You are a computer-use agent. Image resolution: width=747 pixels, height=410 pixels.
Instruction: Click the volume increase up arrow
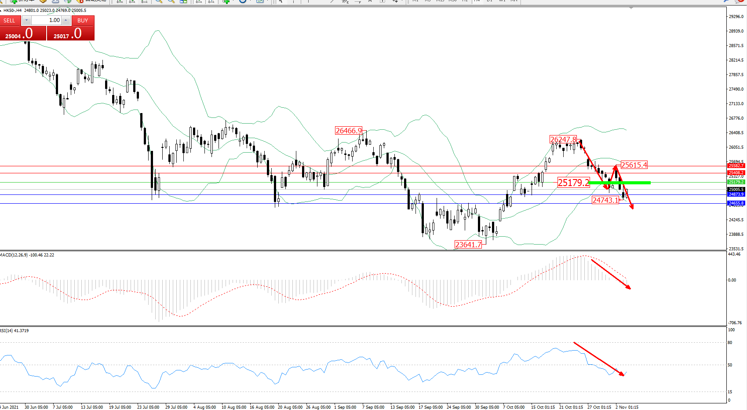click(x=66, y=20)
